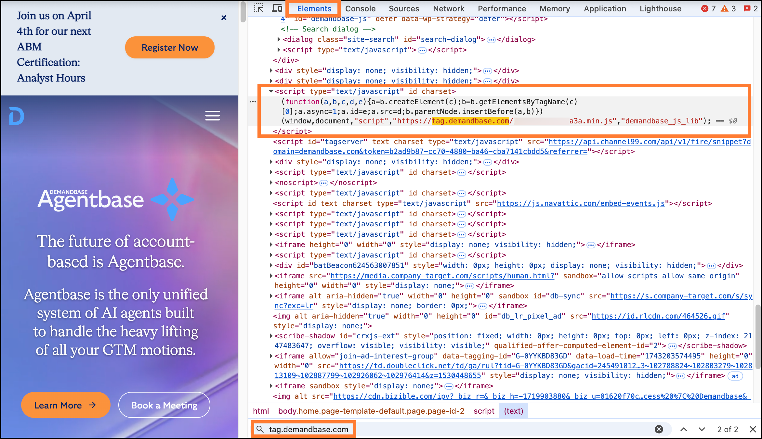Toggle the device toolbar icon
Image resolution: width=762 pixels, height=439 pixels.
pyautogui.click(x=277, y=8)
